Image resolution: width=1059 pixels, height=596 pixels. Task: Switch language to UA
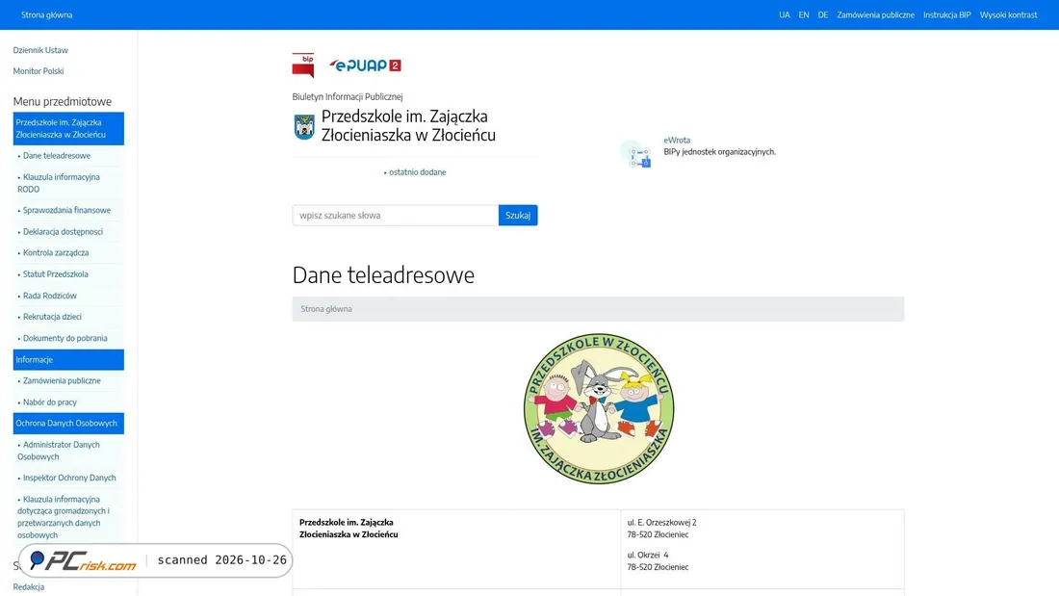784,14
